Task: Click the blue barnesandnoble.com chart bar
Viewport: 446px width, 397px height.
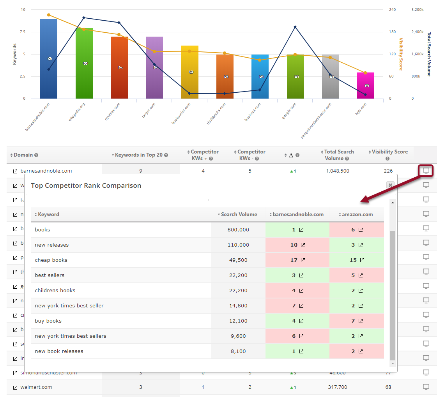Action: click(49, 58)
